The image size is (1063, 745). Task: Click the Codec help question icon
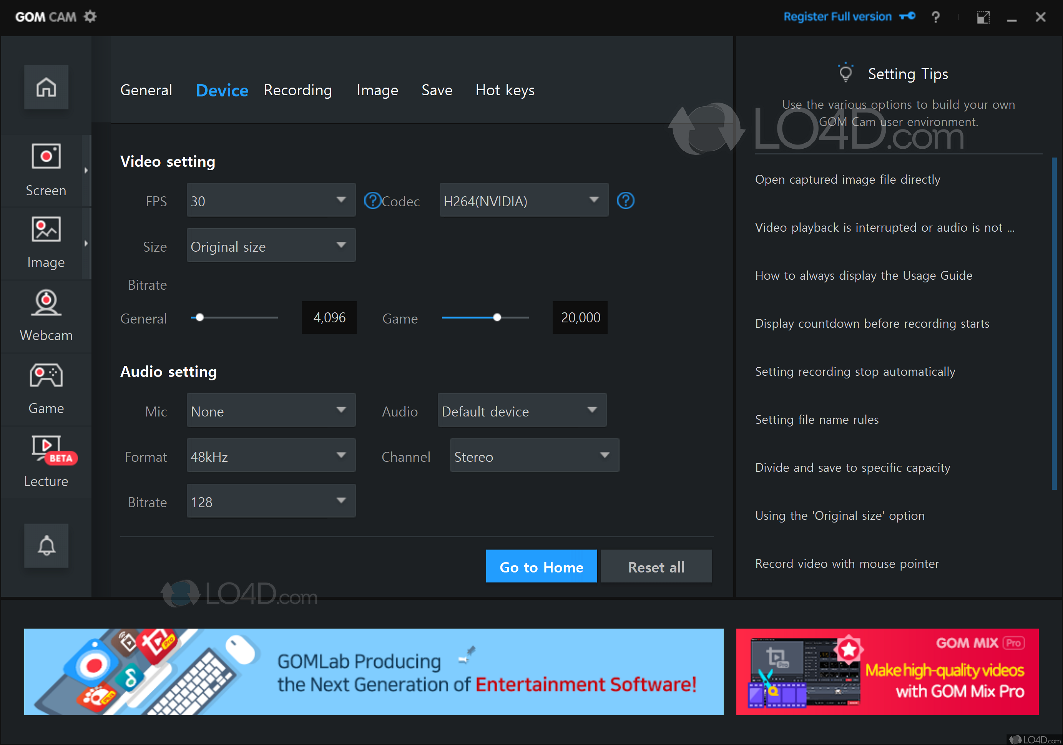point(626,200)
